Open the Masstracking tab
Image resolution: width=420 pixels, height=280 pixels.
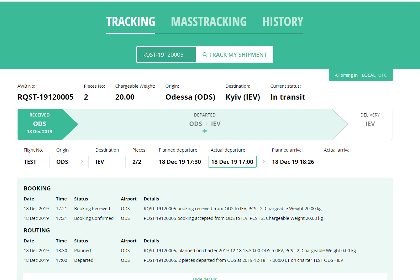209,22
